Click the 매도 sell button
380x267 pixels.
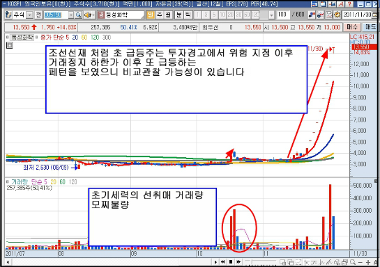pyautogui.click(x=370, y=27)
